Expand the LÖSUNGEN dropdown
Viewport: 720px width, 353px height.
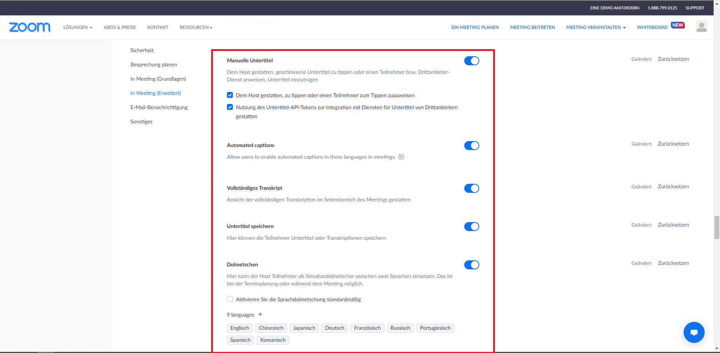[x=78, y=27]
